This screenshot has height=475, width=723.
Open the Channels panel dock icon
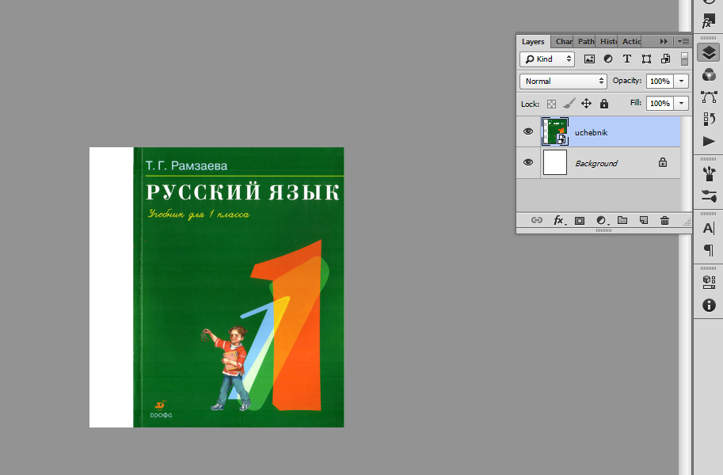tap(709, 74)
